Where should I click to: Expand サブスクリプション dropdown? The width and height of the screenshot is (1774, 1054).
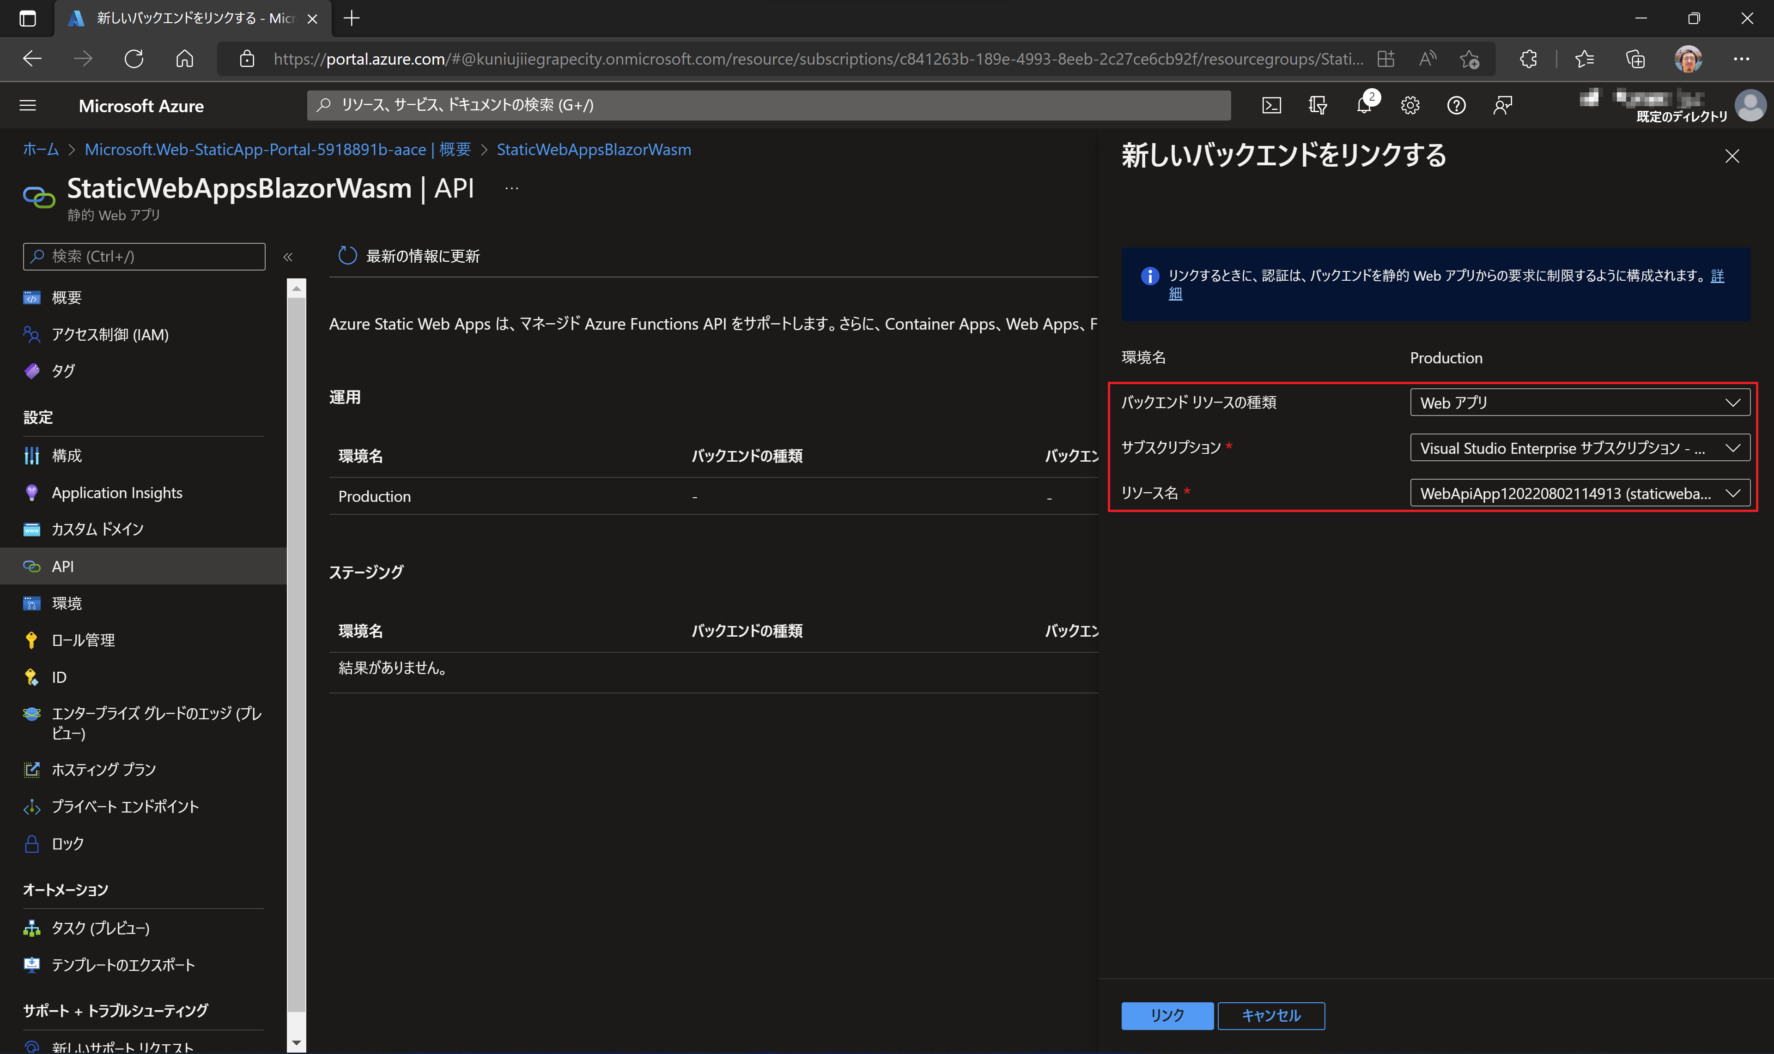(x=1579, y=448)
